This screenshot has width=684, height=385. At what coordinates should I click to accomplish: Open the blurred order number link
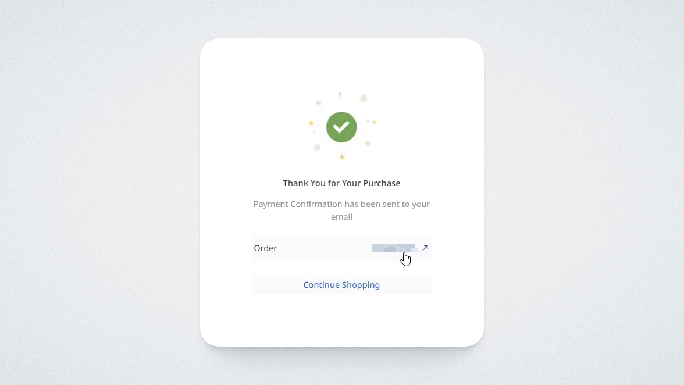(x=393, y=248)
